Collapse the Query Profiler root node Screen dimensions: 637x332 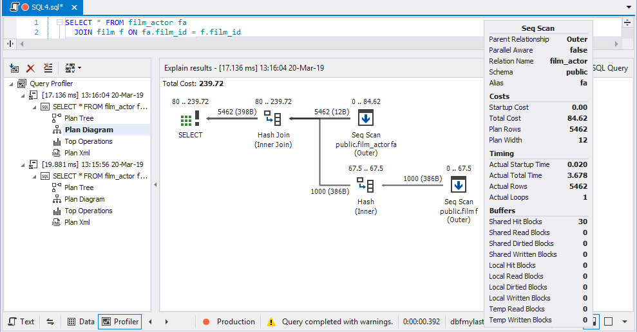pyautogui.click(x=12, y=84)
